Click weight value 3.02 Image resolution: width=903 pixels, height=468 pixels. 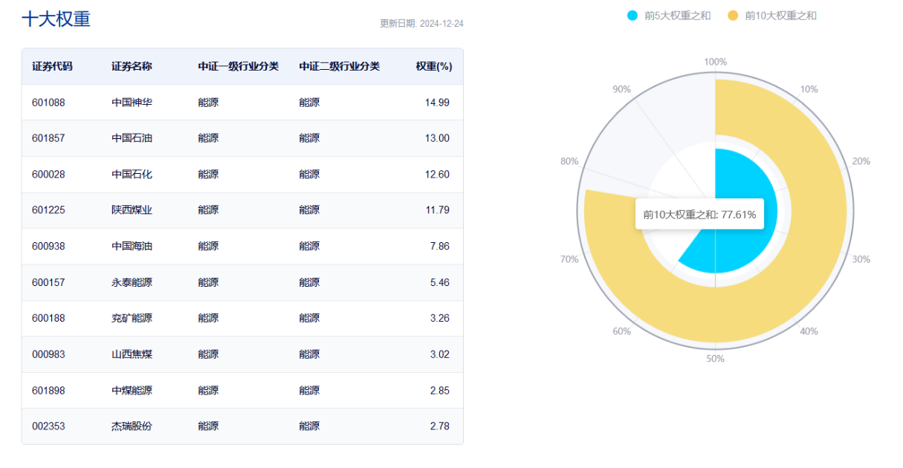tap(440, 354)
